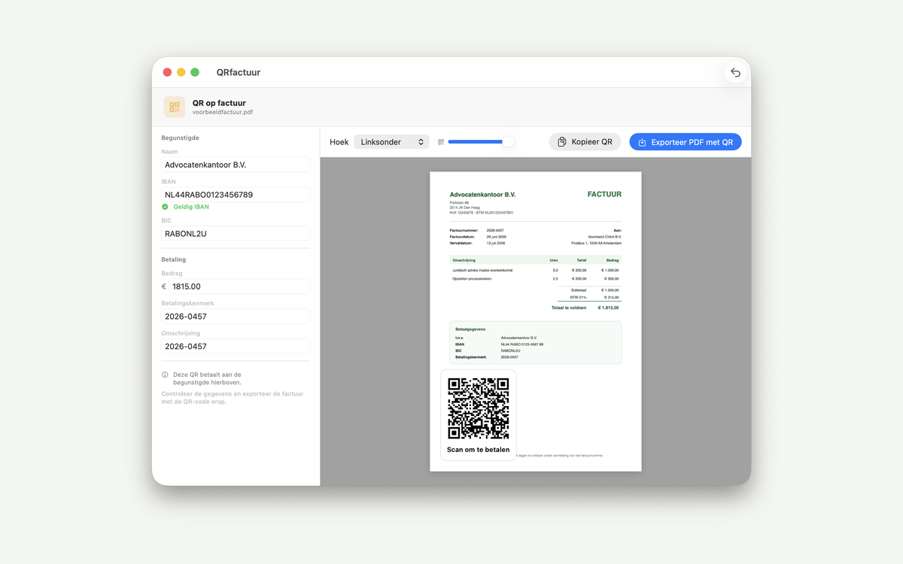
Task: Click the Betaalgegevens box heading in preview
Action: [x=470, y=329]
